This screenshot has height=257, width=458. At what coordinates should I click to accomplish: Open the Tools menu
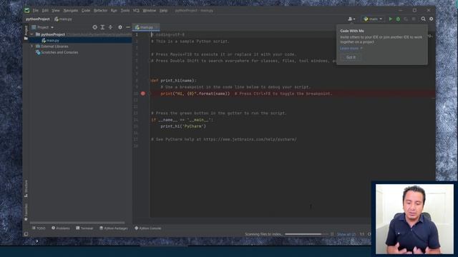click(x=125, y=11)
